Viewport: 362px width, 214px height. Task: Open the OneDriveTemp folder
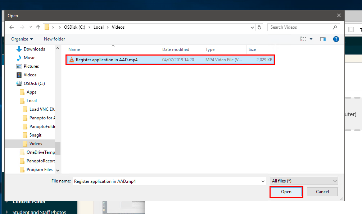click(x=41, y=152)
